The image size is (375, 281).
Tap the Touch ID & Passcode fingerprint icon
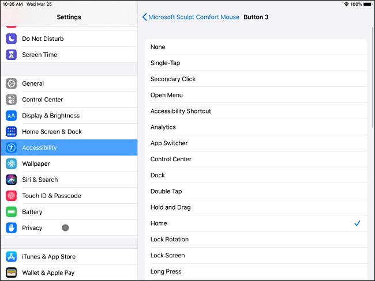12,196
